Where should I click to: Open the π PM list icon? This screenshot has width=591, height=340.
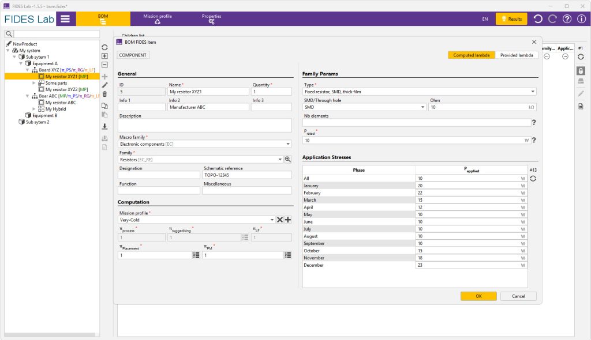pyautogui.click(x=287, y=255)
